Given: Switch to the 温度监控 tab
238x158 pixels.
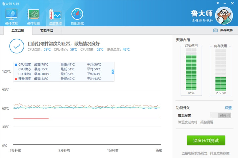Looking at the screenshot, I should tap(18, 31).
